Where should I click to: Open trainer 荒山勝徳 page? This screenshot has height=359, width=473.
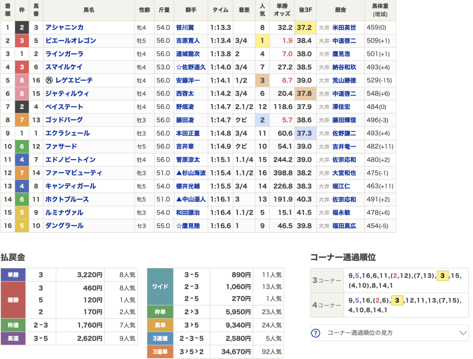pos(344,80)
